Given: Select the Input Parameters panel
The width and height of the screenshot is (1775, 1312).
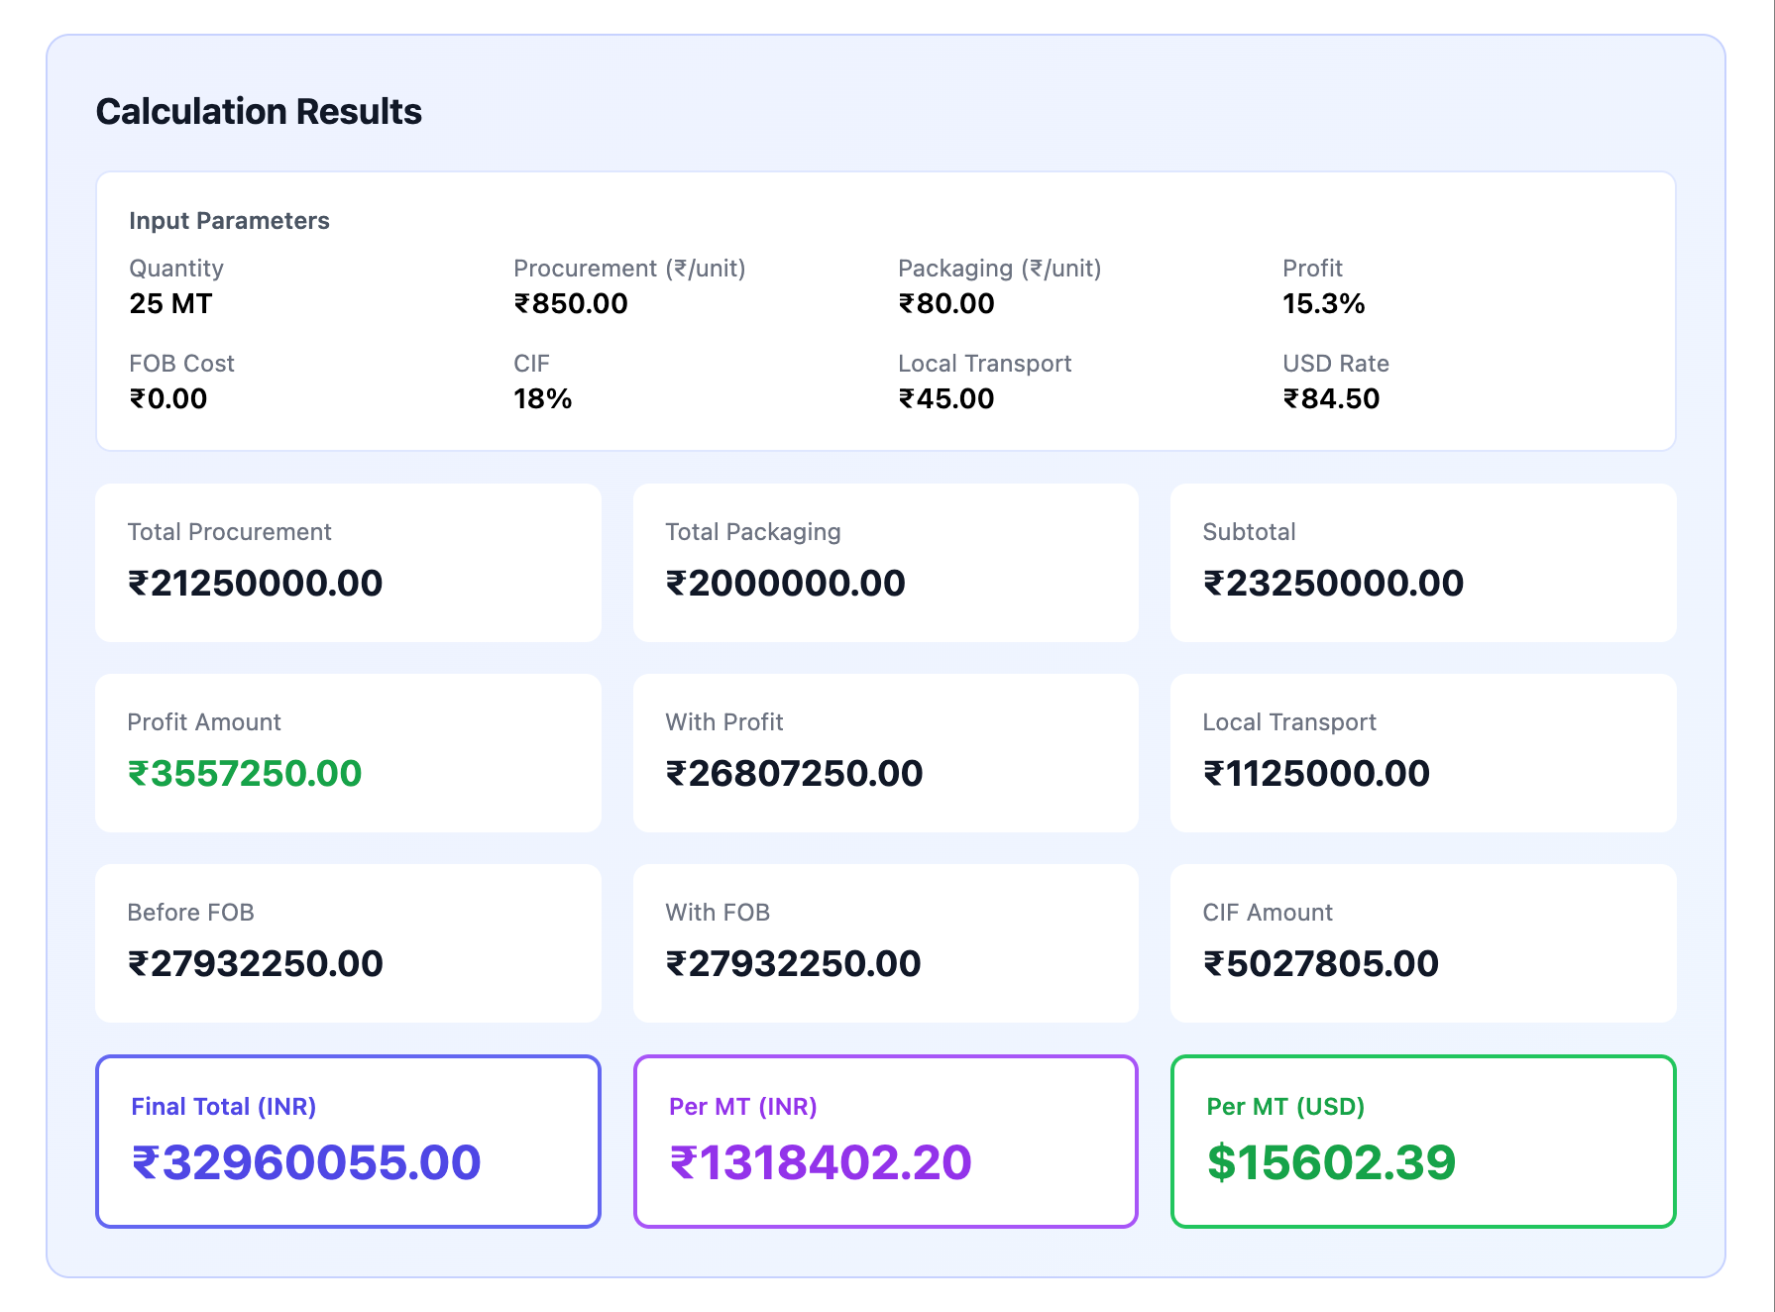Looking at the screenshot, I should [885, 308].
